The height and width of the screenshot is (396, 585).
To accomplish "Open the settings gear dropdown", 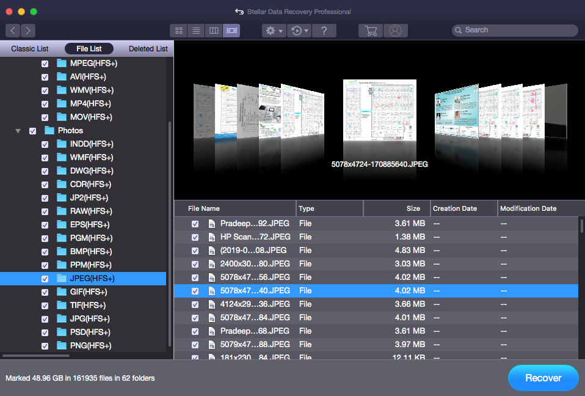I will tap(273, 31).
